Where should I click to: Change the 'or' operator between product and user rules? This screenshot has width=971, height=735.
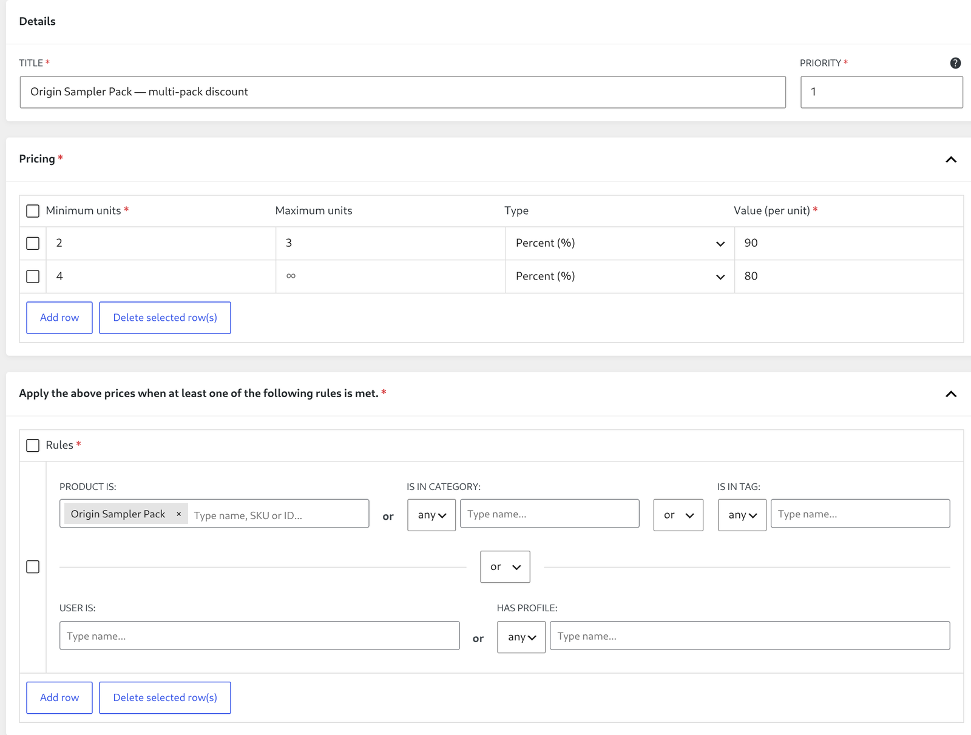(505, 567)
